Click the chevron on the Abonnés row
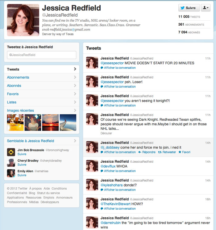 [x=75, y=86]
